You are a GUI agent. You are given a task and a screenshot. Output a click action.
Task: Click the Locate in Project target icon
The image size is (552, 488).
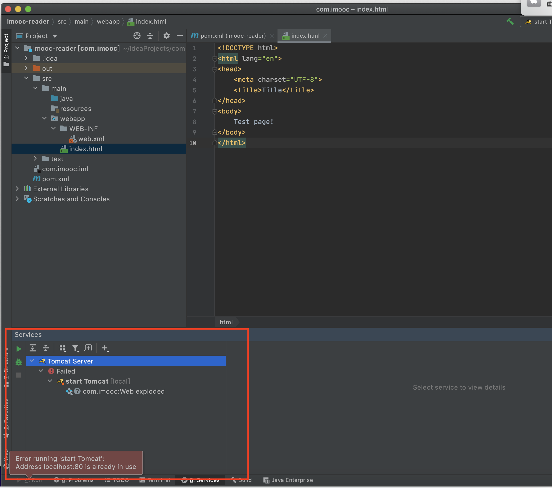137,36
